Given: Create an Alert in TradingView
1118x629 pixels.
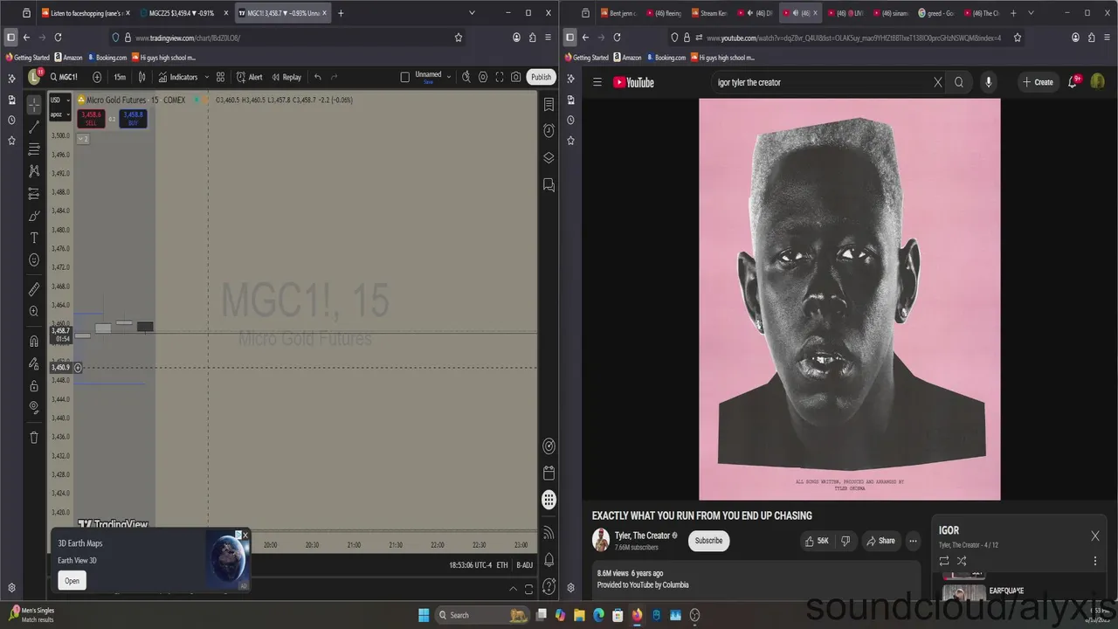Looking at the screenshot, I should tap(249, 77).
